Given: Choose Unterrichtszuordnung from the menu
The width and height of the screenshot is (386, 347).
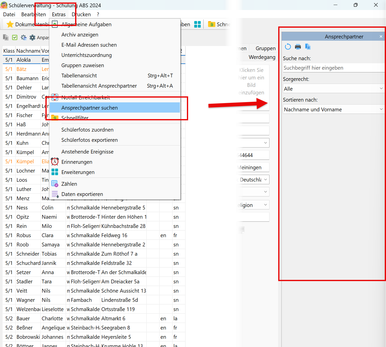Looking at the screenshot, I should 115,55.
